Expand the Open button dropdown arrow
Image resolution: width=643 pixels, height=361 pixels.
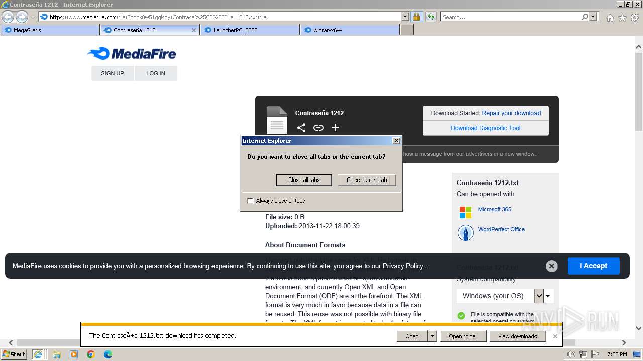pos(432,336)
